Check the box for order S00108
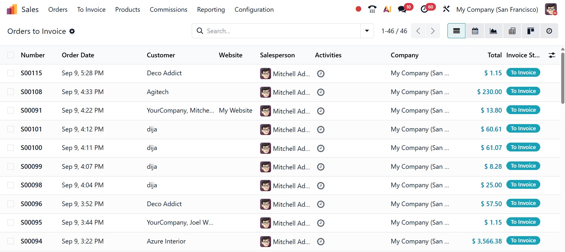 (x=11, y=92)
